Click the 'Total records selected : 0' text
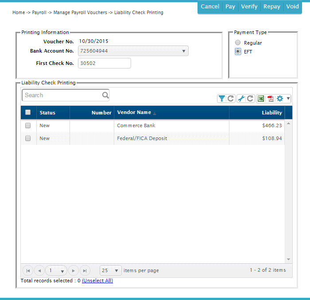Image resolution: width=310 pixels, height=300 pixels. click(50, 281)
